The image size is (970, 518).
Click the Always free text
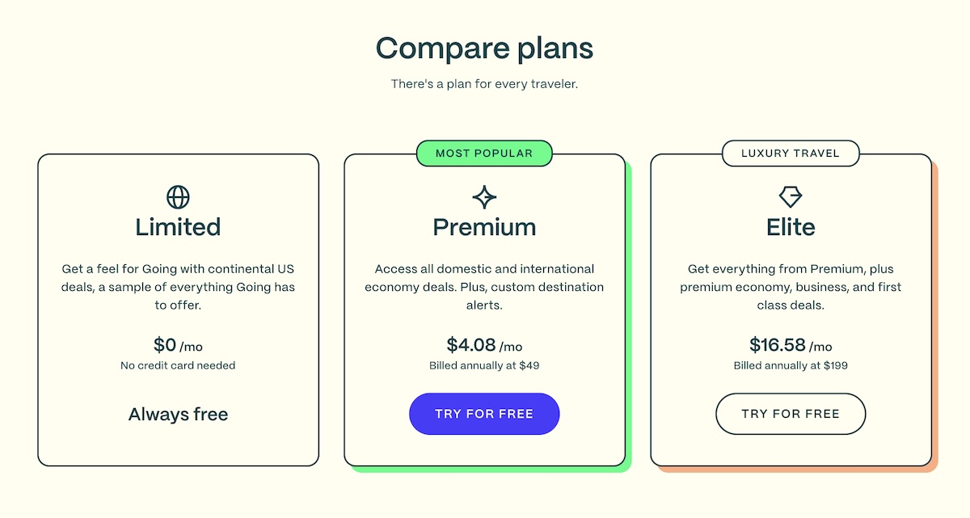coord(178,414)
